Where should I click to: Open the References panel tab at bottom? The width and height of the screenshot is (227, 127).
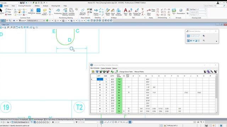tap(14, 120)
